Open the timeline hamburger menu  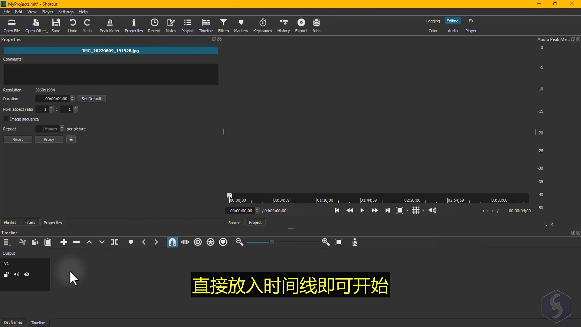(6, 242)
